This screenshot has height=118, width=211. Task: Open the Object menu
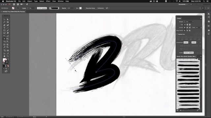[x=30, y=1]
